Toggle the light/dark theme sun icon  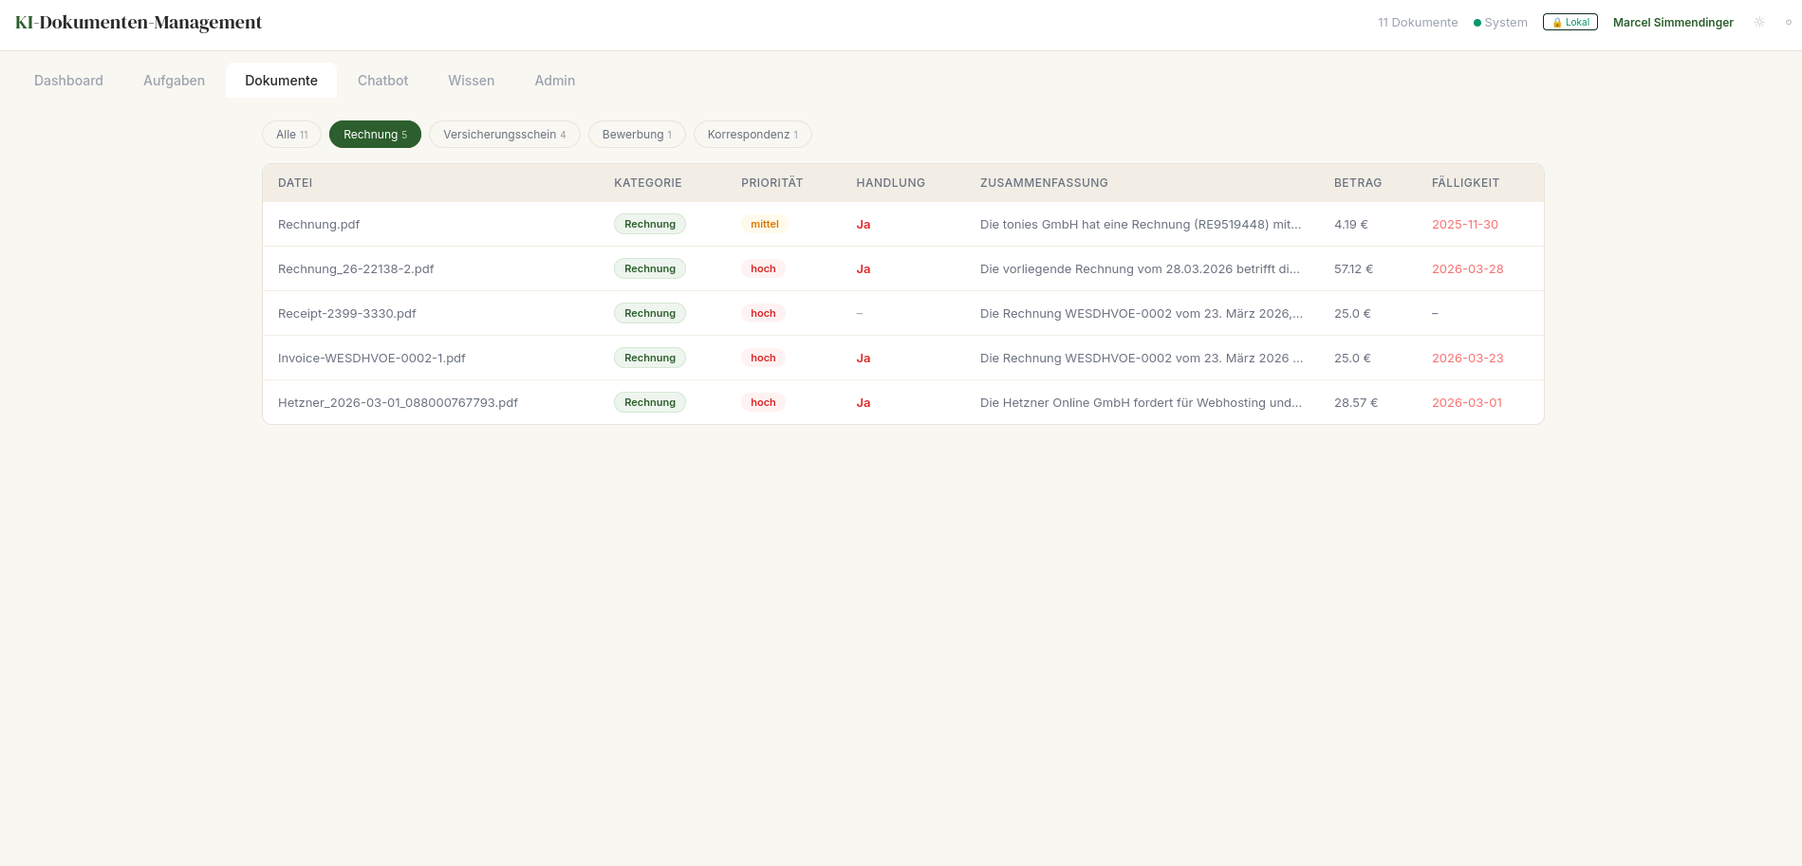1759,23
